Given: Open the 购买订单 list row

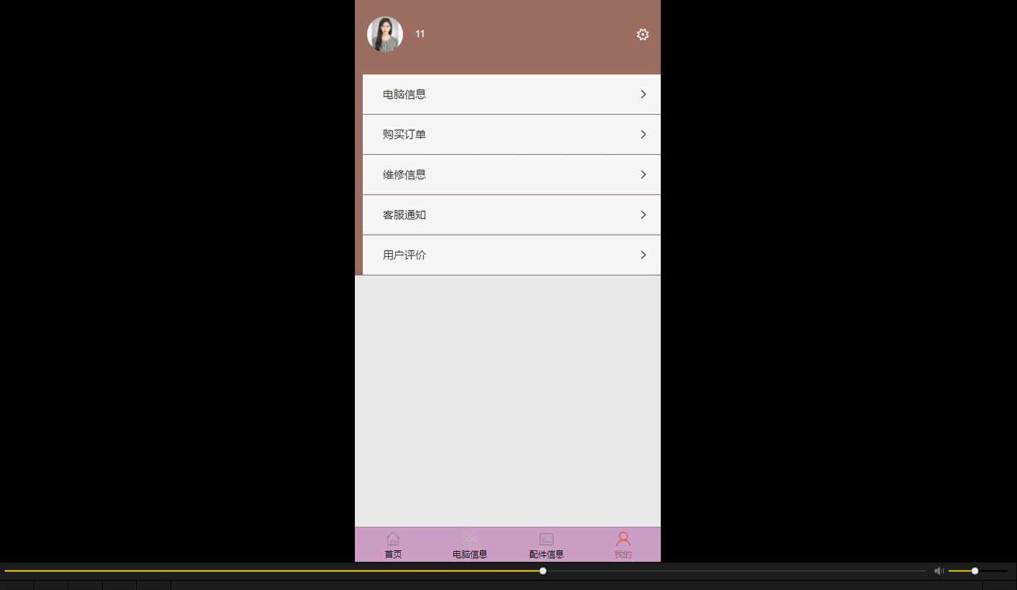Looking at the screenshot, I should 512,135.
